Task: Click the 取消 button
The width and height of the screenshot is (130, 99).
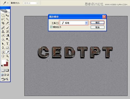Action: [x=97, y=27]
